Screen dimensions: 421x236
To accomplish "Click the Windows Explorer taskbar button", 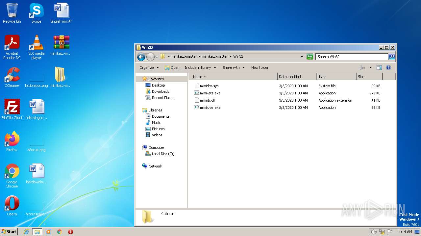I will [37, 232].
